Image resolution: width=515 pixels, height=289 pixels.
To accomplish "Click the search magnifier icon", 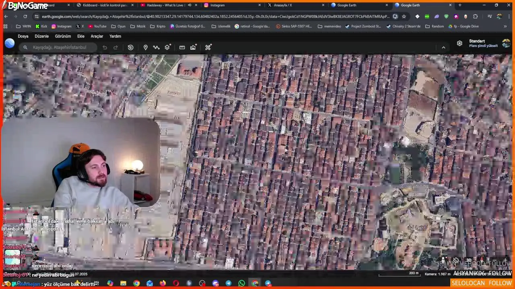I will click(x=25, y=47).
